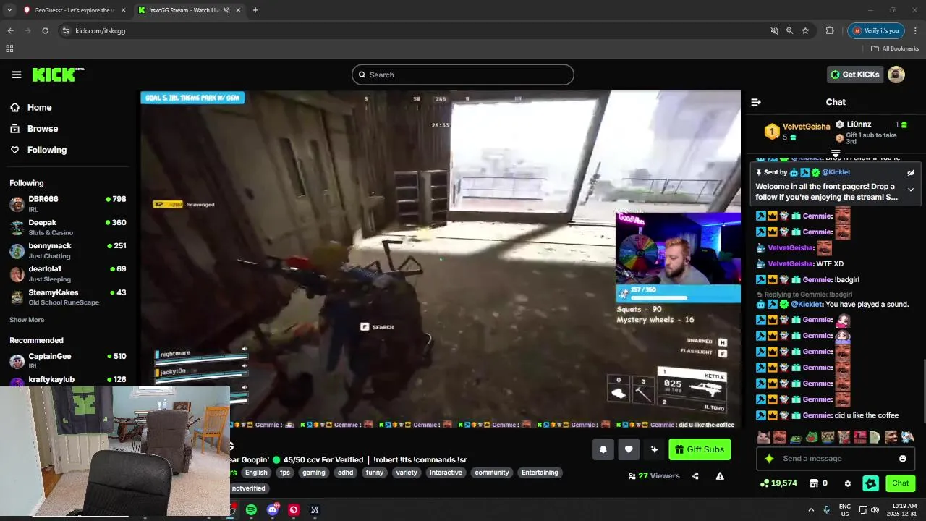Viewport: 926px width, 521px height.
Task: Open the bennymack followed channel
Action: click(x=68, y=250)
